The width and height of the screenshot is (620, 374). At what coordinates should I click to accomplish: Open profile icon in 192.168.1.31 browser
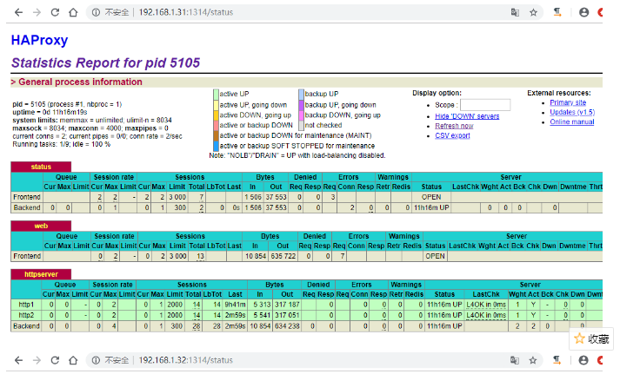[x=583, y=13]
